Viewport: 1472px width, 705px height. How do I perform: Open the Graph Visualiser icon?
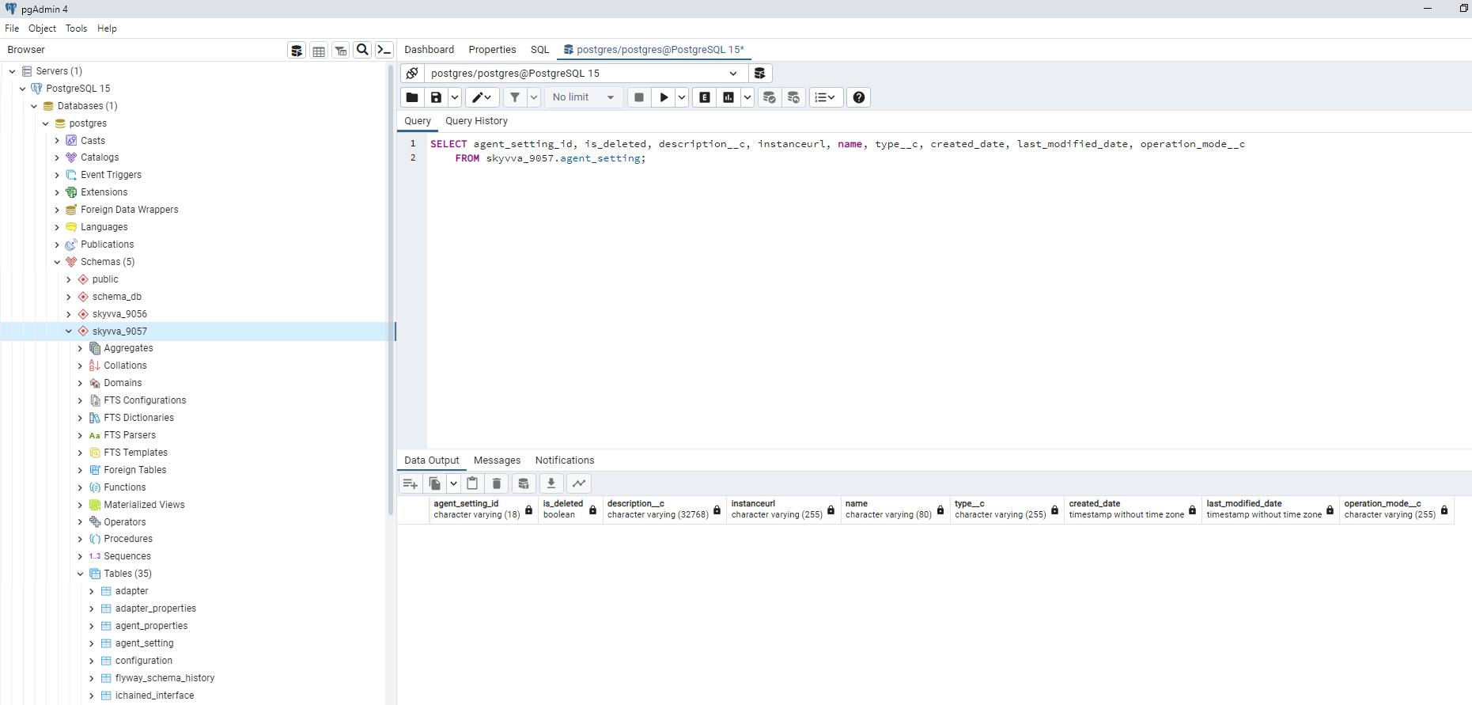pyautogui.click(x=579, y=483)
